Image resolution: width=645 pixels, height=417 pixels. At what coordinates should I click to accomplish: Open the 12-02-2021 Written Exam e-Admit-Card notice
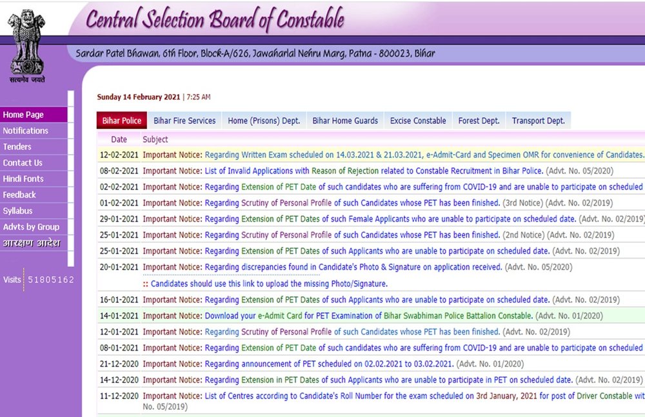[x=424, y=155]
